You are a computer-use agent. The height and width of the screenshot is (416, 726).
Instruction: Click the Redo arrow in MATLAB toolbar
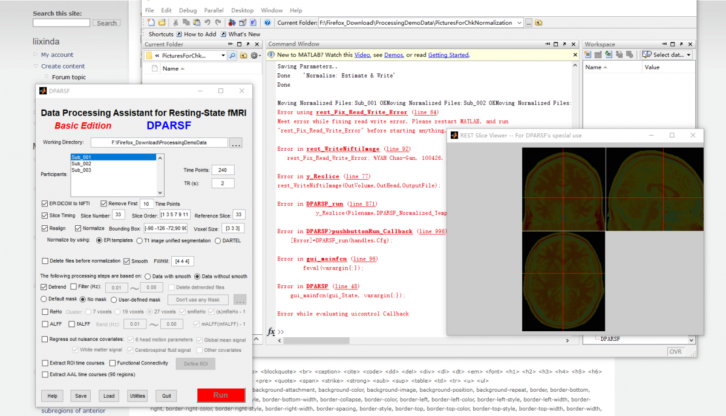tap(217, 22)
